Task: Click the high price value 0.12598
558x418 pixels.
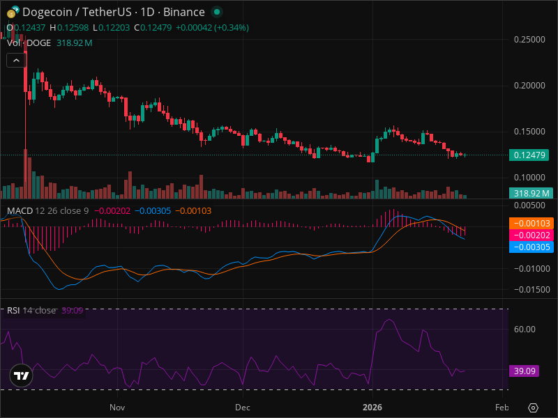Action: point(73,28)
